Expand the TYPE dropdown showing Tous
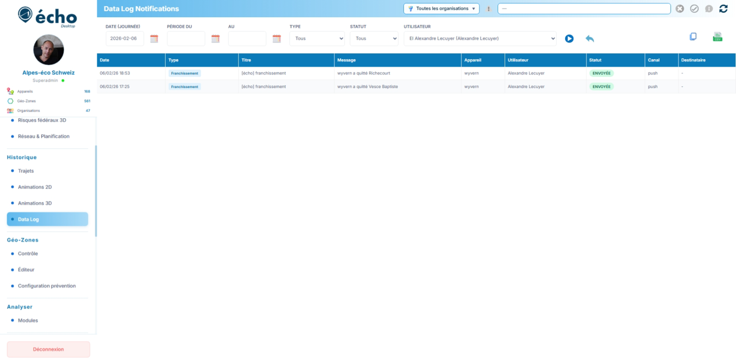Image resolution: width=736 pixels, height=364 pixels. (316, 38)
